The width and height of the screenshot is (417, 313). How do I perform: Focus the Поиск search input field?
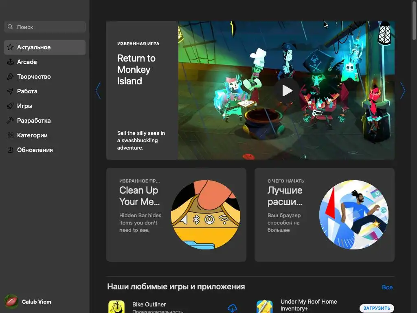click(45, 27)
